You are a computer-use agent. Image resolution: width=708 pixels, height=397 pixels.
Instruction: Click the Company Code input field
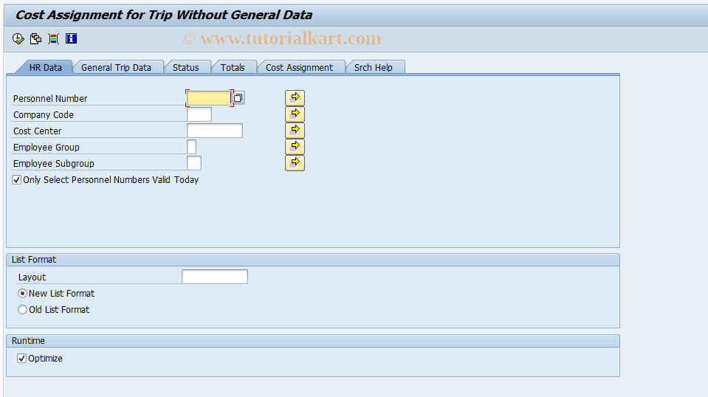click(199, 114)
